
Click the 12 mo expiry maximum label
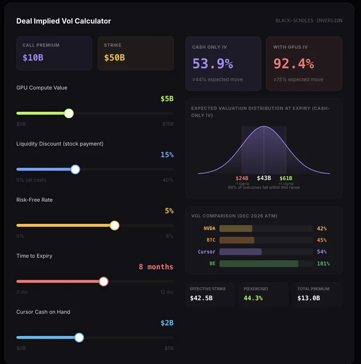[167, 292]
